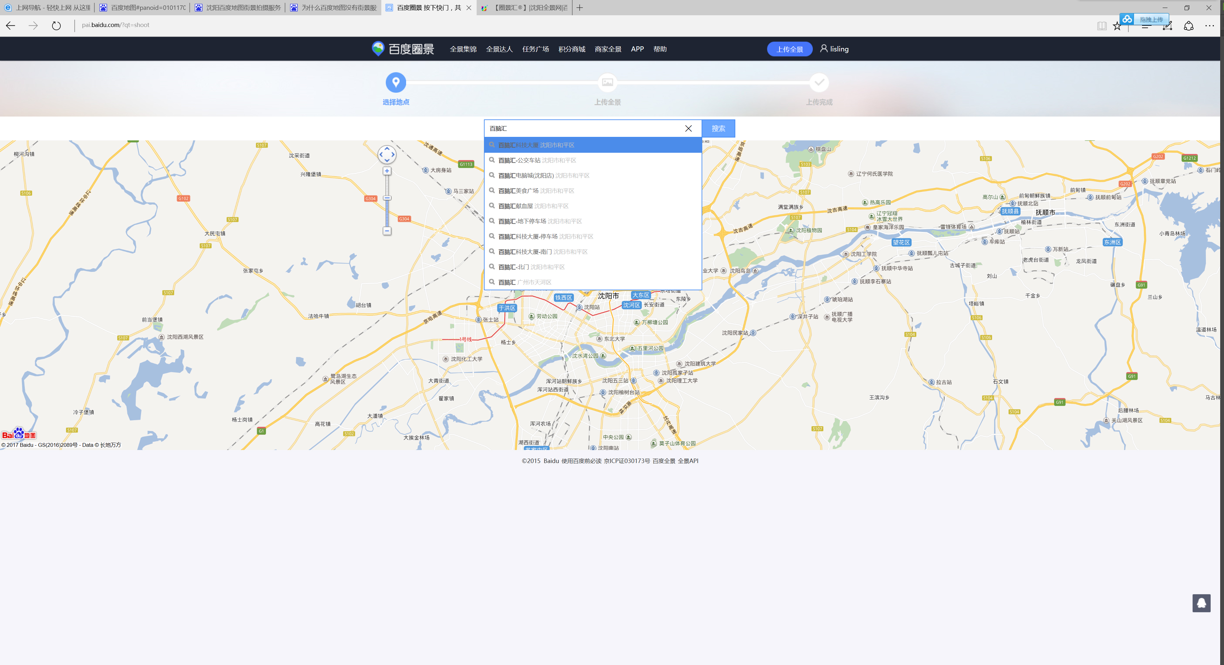Click the 上传完成 step checkmark icon
This screenshot has height=665, width=1224.
click(x=819, y=82)
